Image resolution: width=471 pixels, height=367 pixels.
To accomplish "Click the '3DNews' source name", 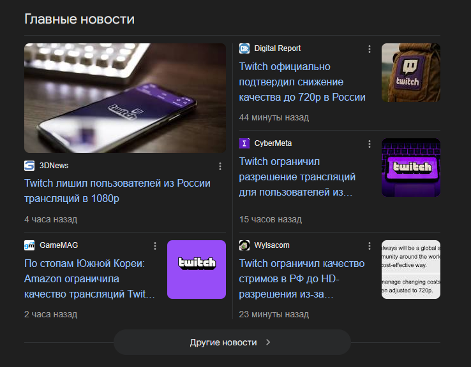I will [54, 166].
